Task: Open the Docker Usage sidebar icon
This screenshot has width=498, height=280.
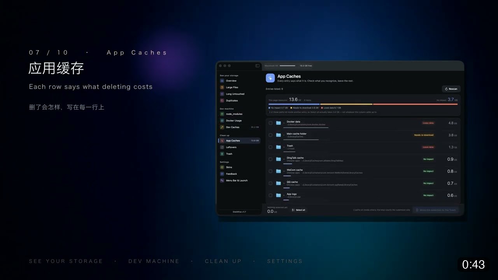Action: 222,121
